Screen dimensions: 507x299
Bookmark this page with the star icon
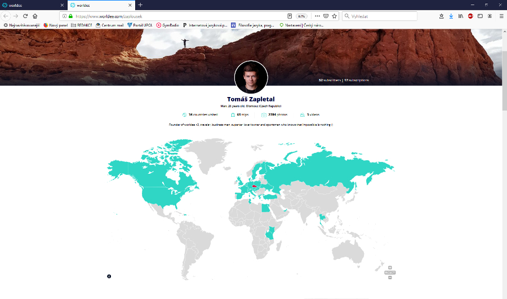(x=334, y=16)
